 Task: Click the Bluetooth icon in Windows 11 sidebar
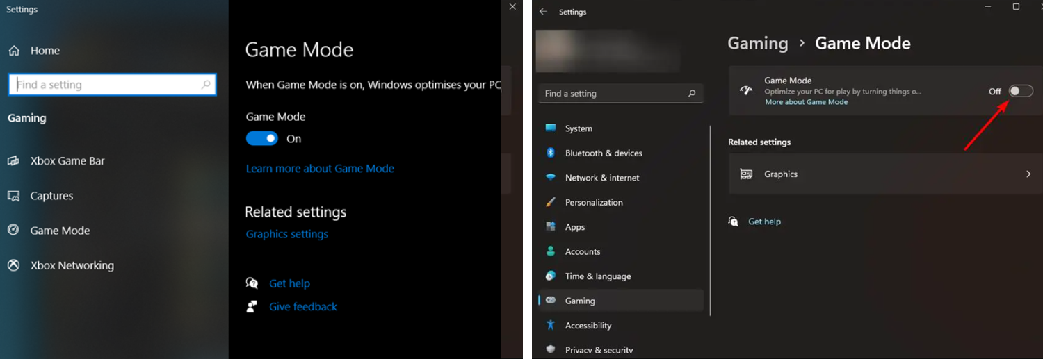[551, 153]
